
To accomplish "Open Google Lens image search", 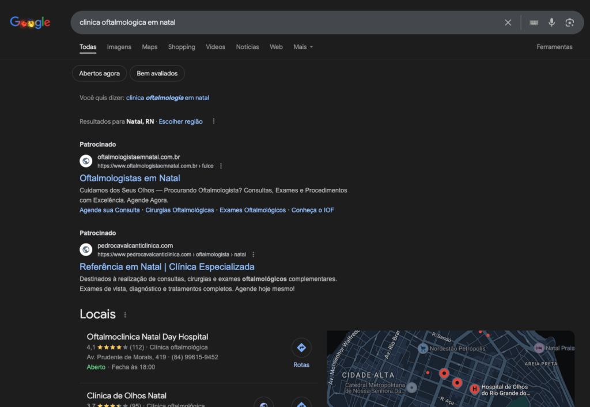I will coord(569,22).
